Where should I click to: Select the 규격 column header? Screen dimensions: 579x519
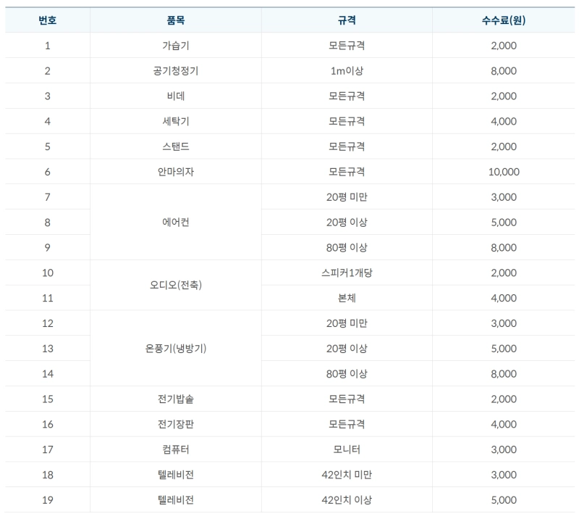pos(347,20)
